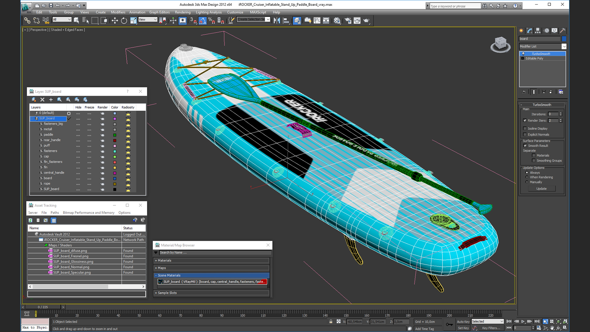Open the Modifier List dropdown

point(564,46)
